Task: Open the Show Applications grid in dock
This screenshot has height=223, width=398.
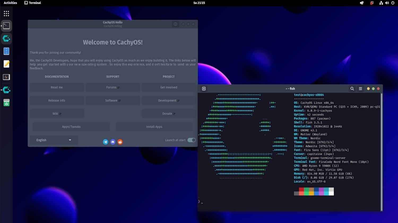Action: 6,13
